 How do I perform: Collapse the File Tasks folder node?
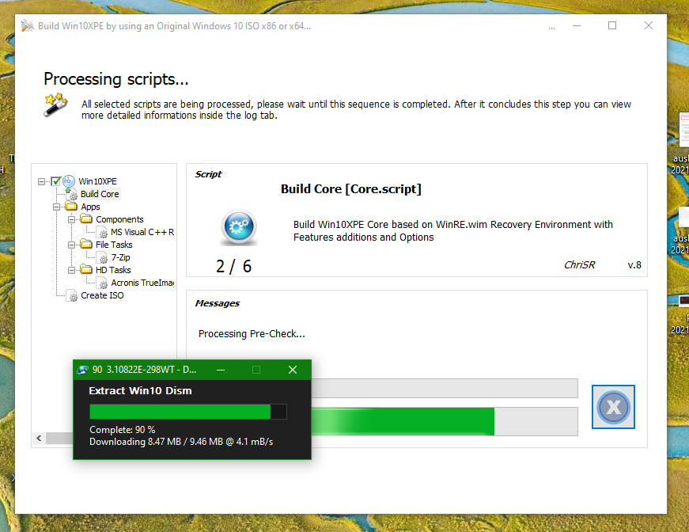coord(71,245)
